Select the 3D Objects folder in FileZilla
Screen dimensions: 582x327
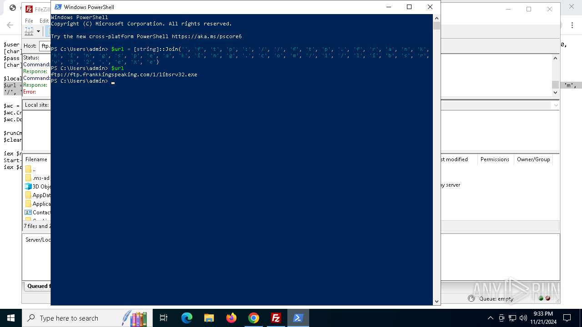tap(37, 186)
